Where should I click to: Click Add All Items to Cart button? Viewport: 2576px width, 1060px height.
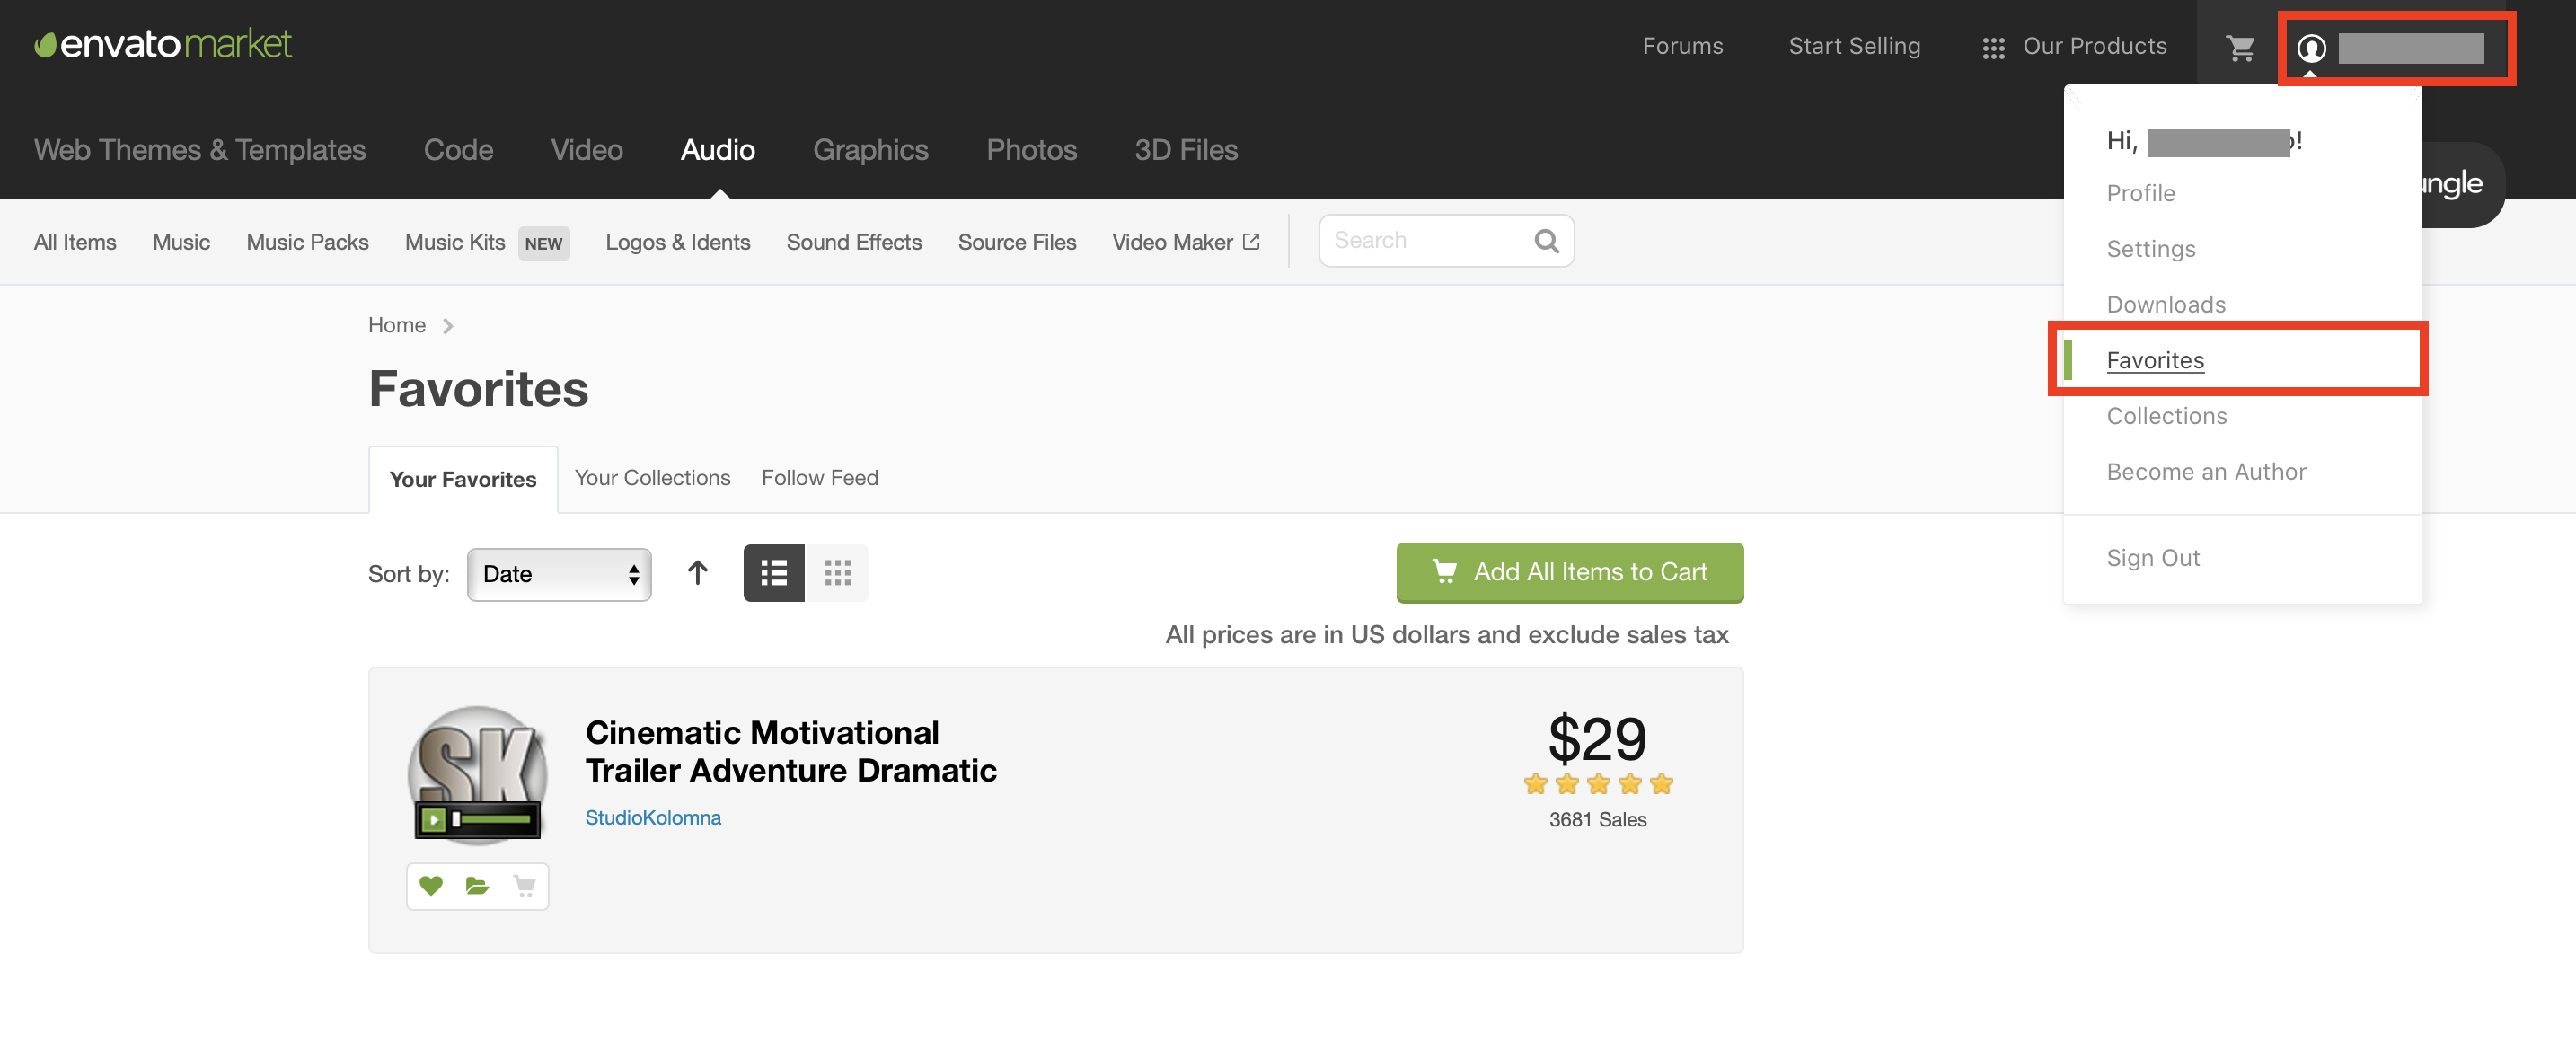1569,572
